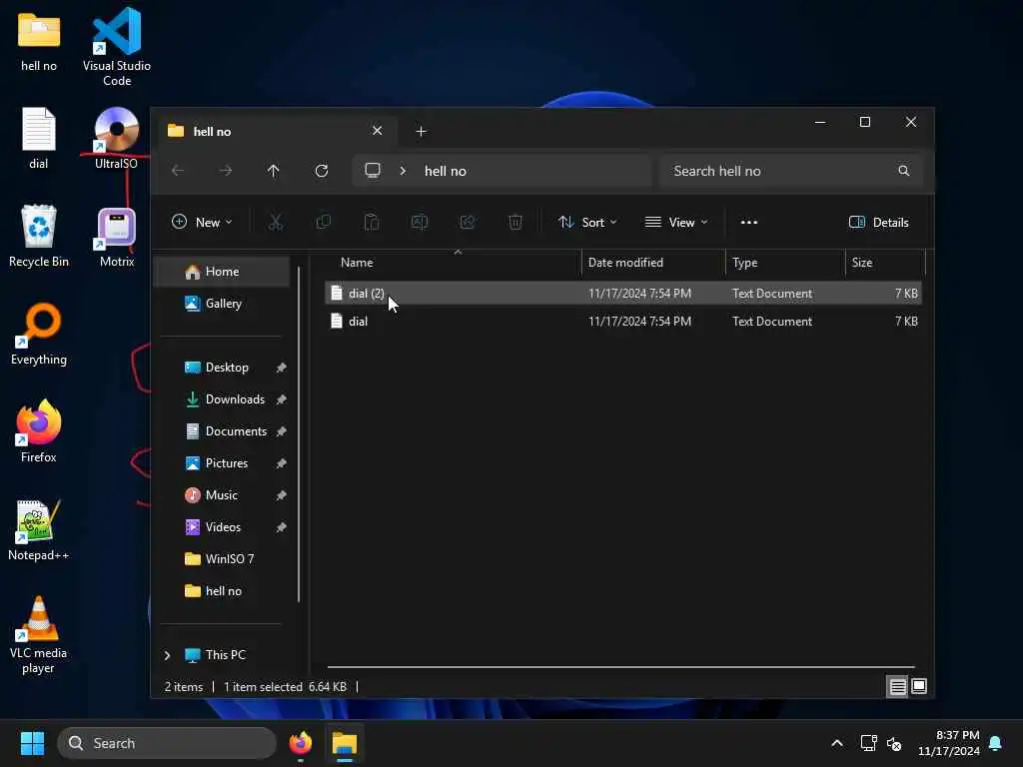Sort by Date modified column header
This screenshot has height=767, width=1023.
653,263
